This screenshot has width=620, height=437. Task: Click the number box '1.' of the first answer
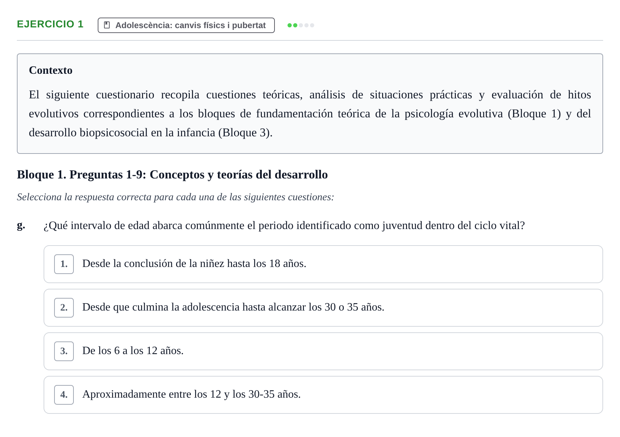[64, 264]
